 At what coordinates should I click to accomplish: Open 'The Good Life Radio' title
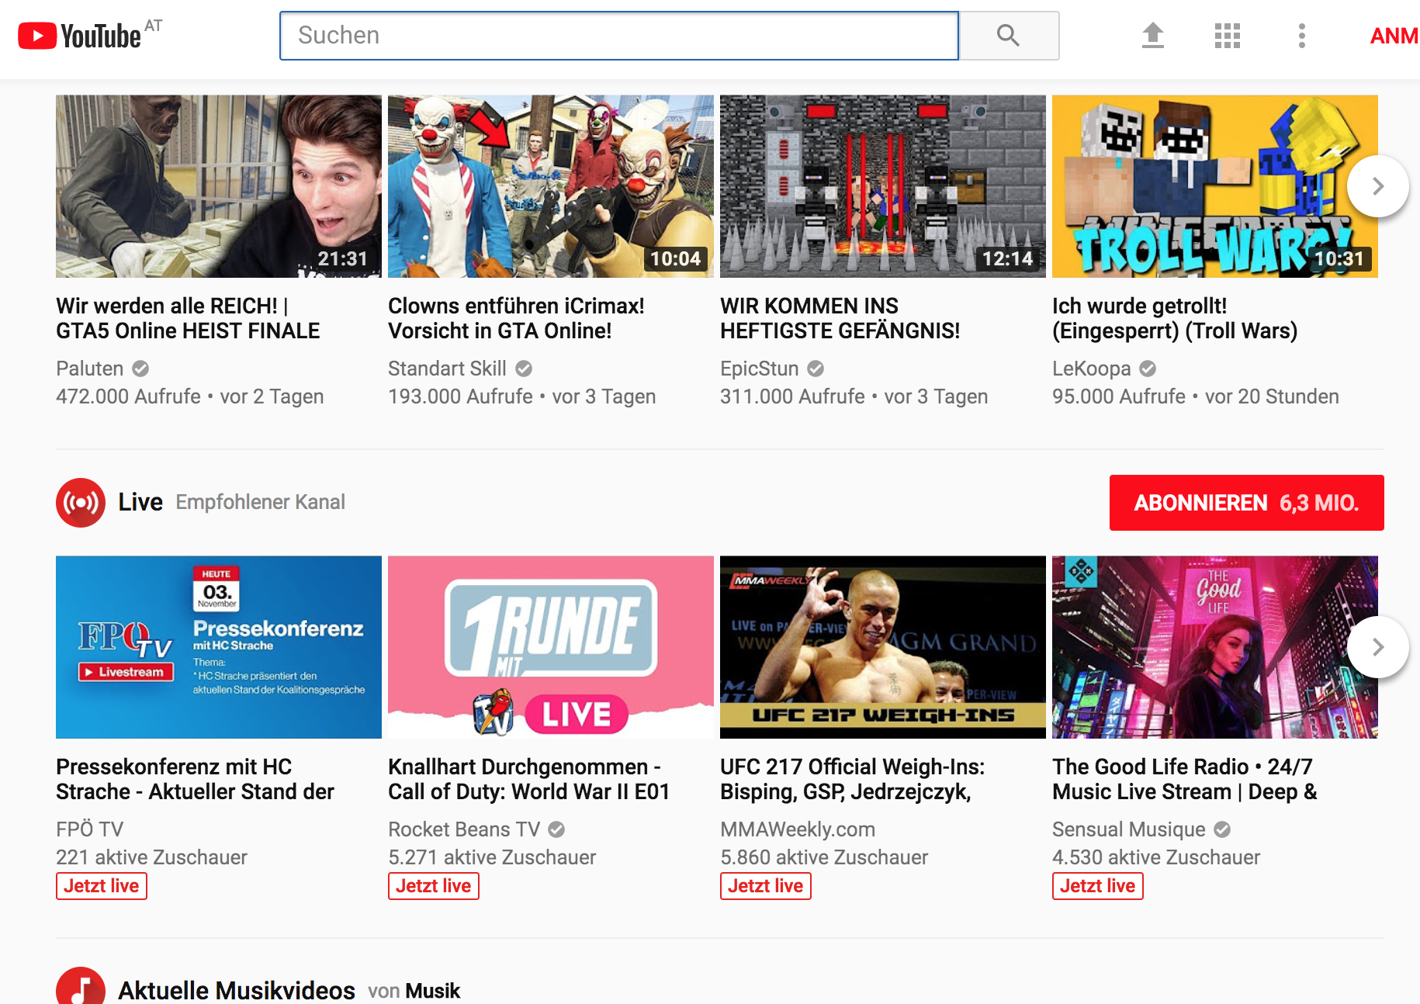pos(1185,779)
